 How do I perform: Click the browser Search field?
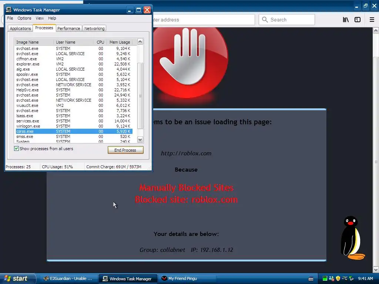coord(287,20)
